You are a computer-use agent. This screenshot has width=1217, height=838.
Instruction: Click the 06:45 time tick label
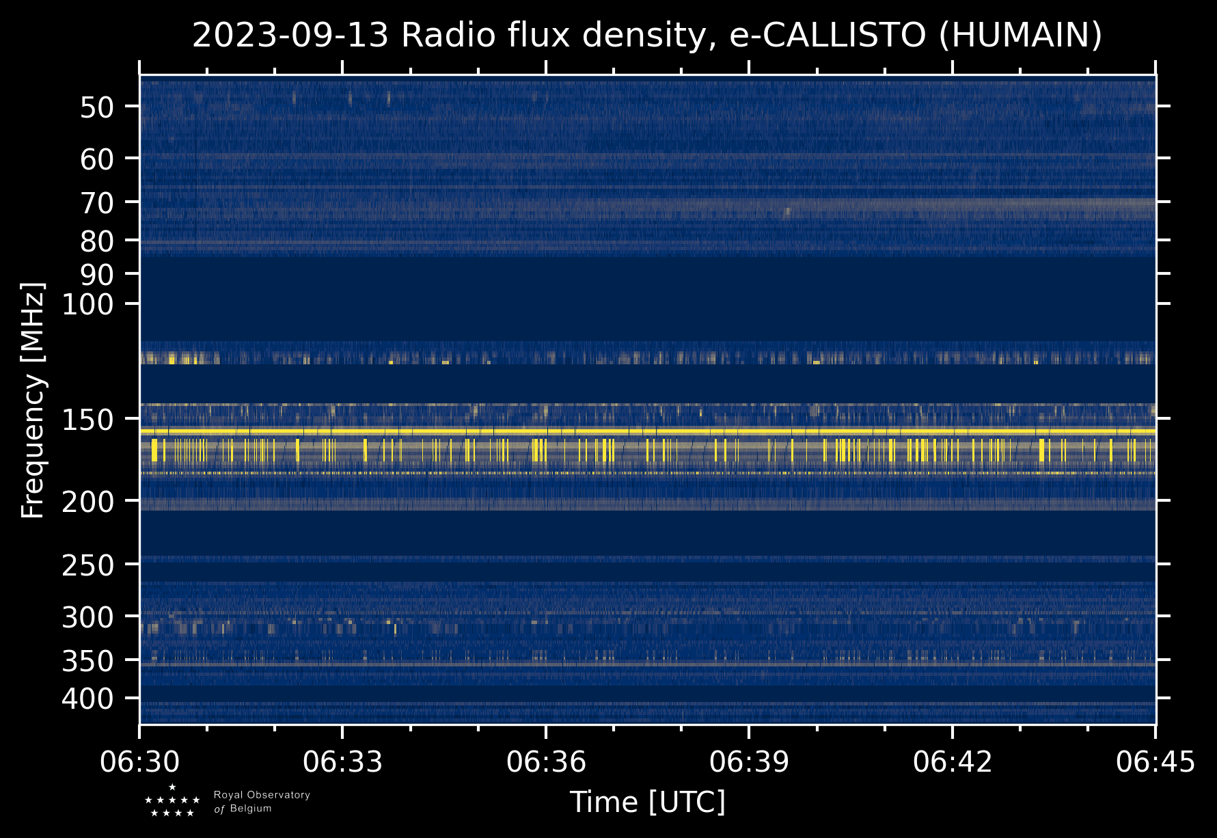point(1155,761)
